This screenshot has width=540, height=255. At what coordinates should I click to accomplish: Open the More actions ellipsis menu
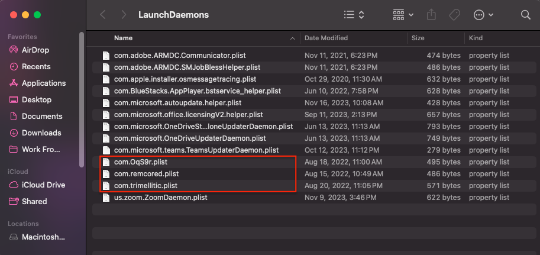tap(484, 14)
